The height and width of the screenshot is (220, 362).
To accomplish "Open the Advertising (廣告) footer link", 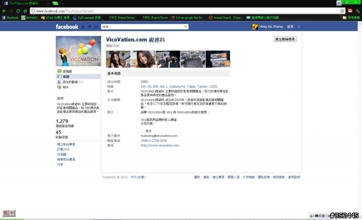I will (x=206, y=177).
